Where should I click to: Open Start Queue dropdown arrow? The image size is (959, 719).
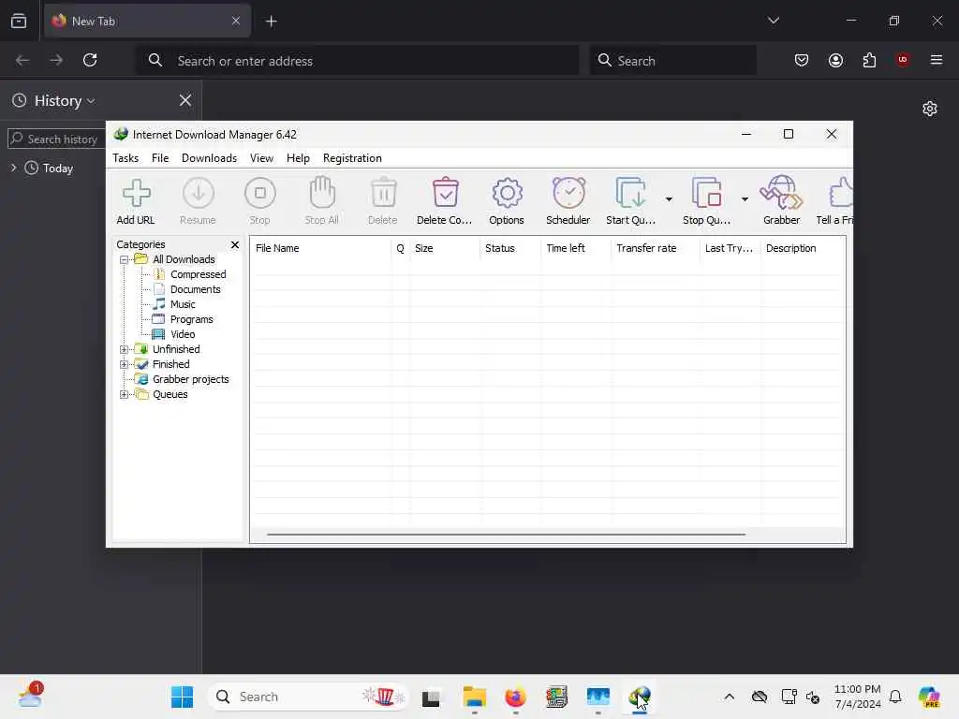point(669,198)
